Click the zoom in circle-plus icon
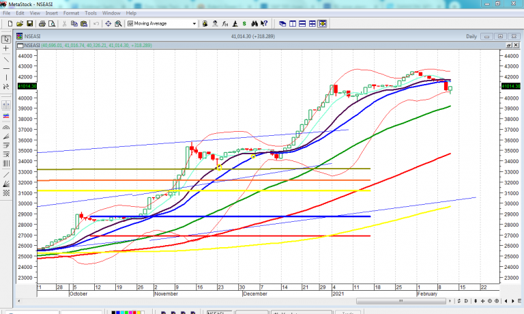524x314 pixels. pyautogui.click(x=497, y=301)
